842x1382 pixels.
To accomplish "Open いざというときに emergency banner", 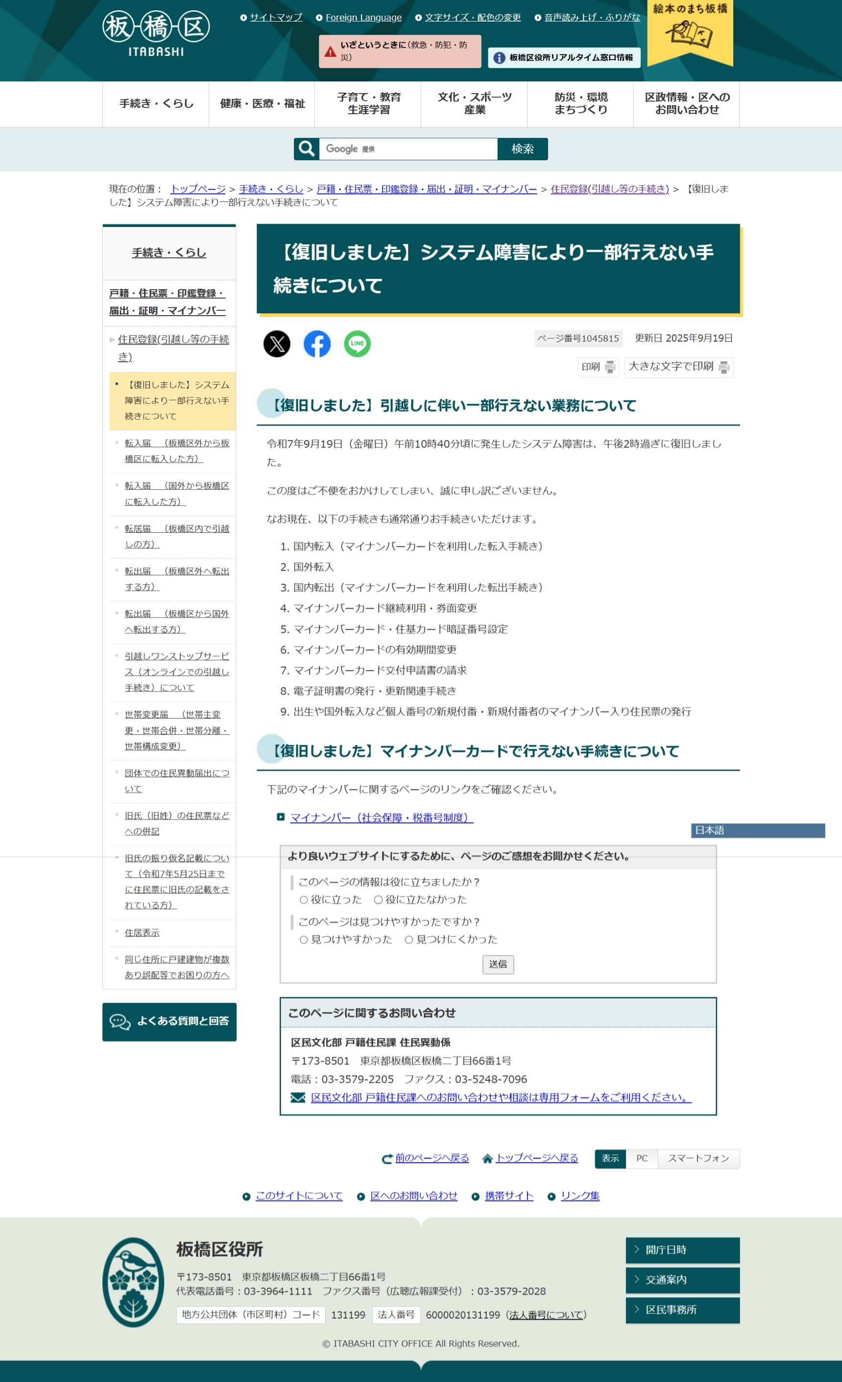I will (400, 51).
